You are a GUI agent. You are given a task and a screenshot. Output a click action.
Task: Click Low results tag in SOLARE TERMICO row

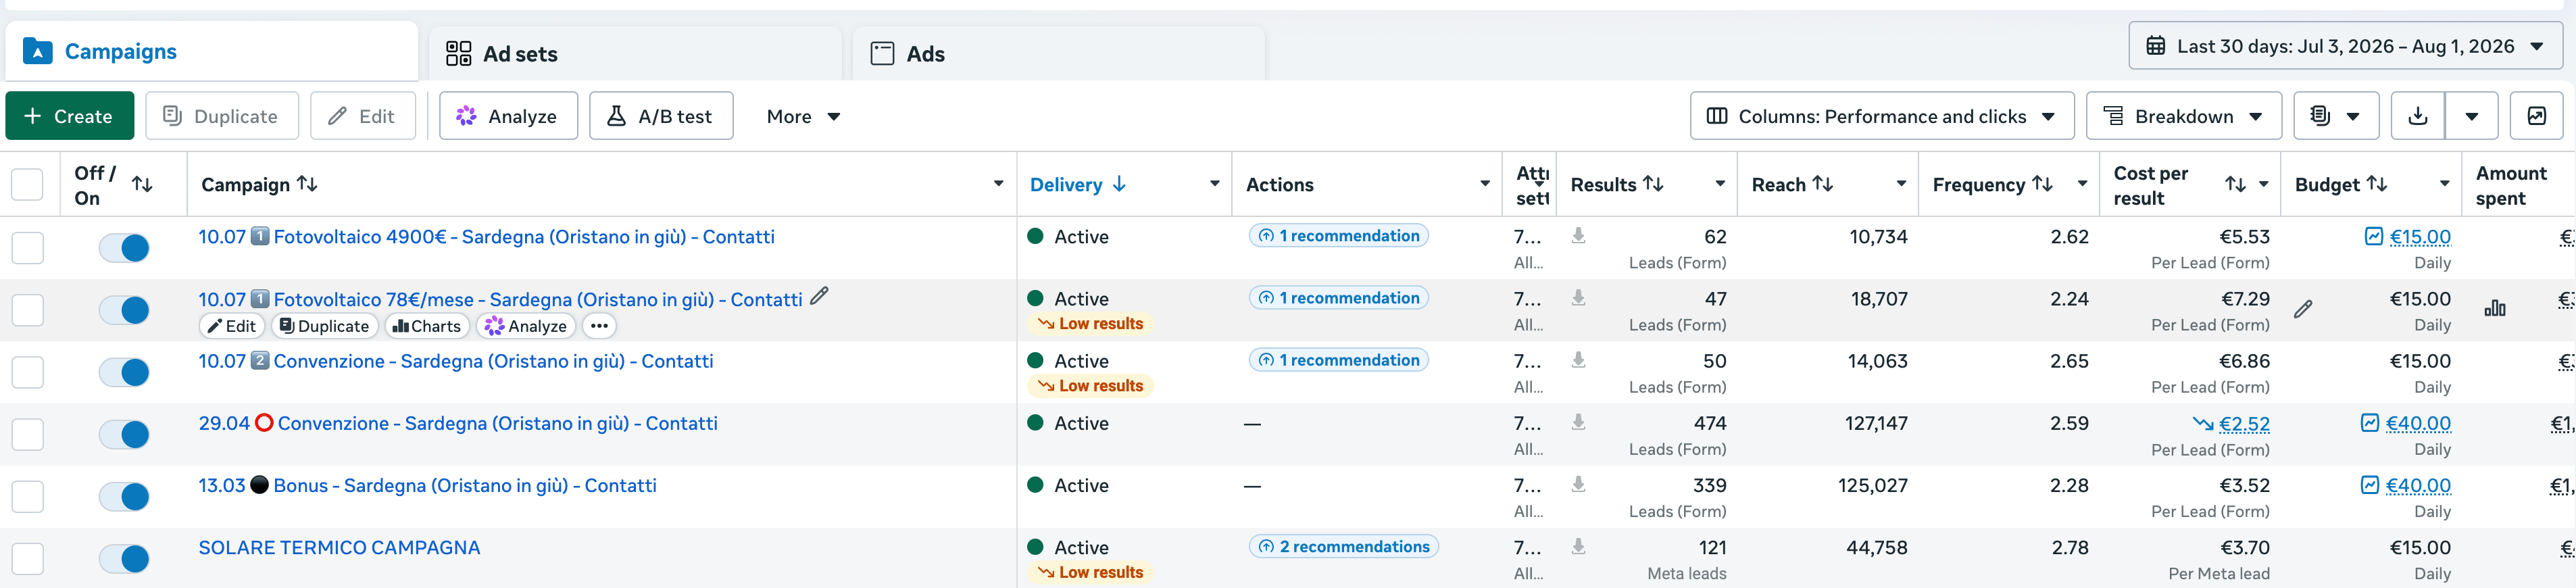pos(1090,572)
